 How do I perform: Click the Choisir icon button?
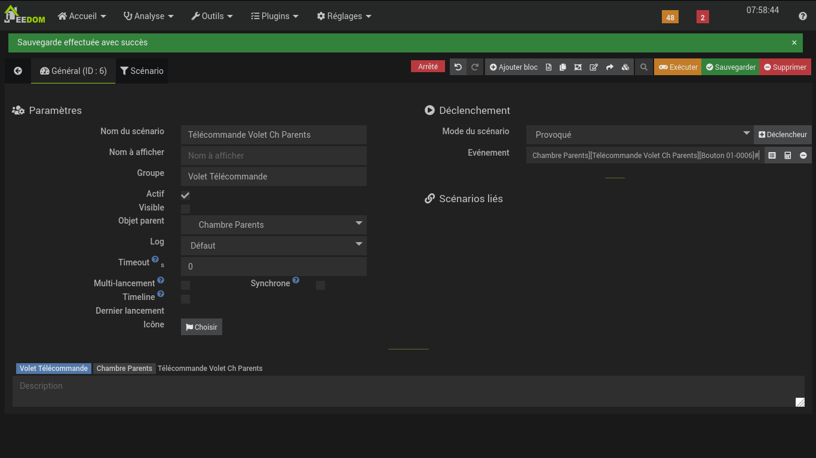click(x=201, y=327)
